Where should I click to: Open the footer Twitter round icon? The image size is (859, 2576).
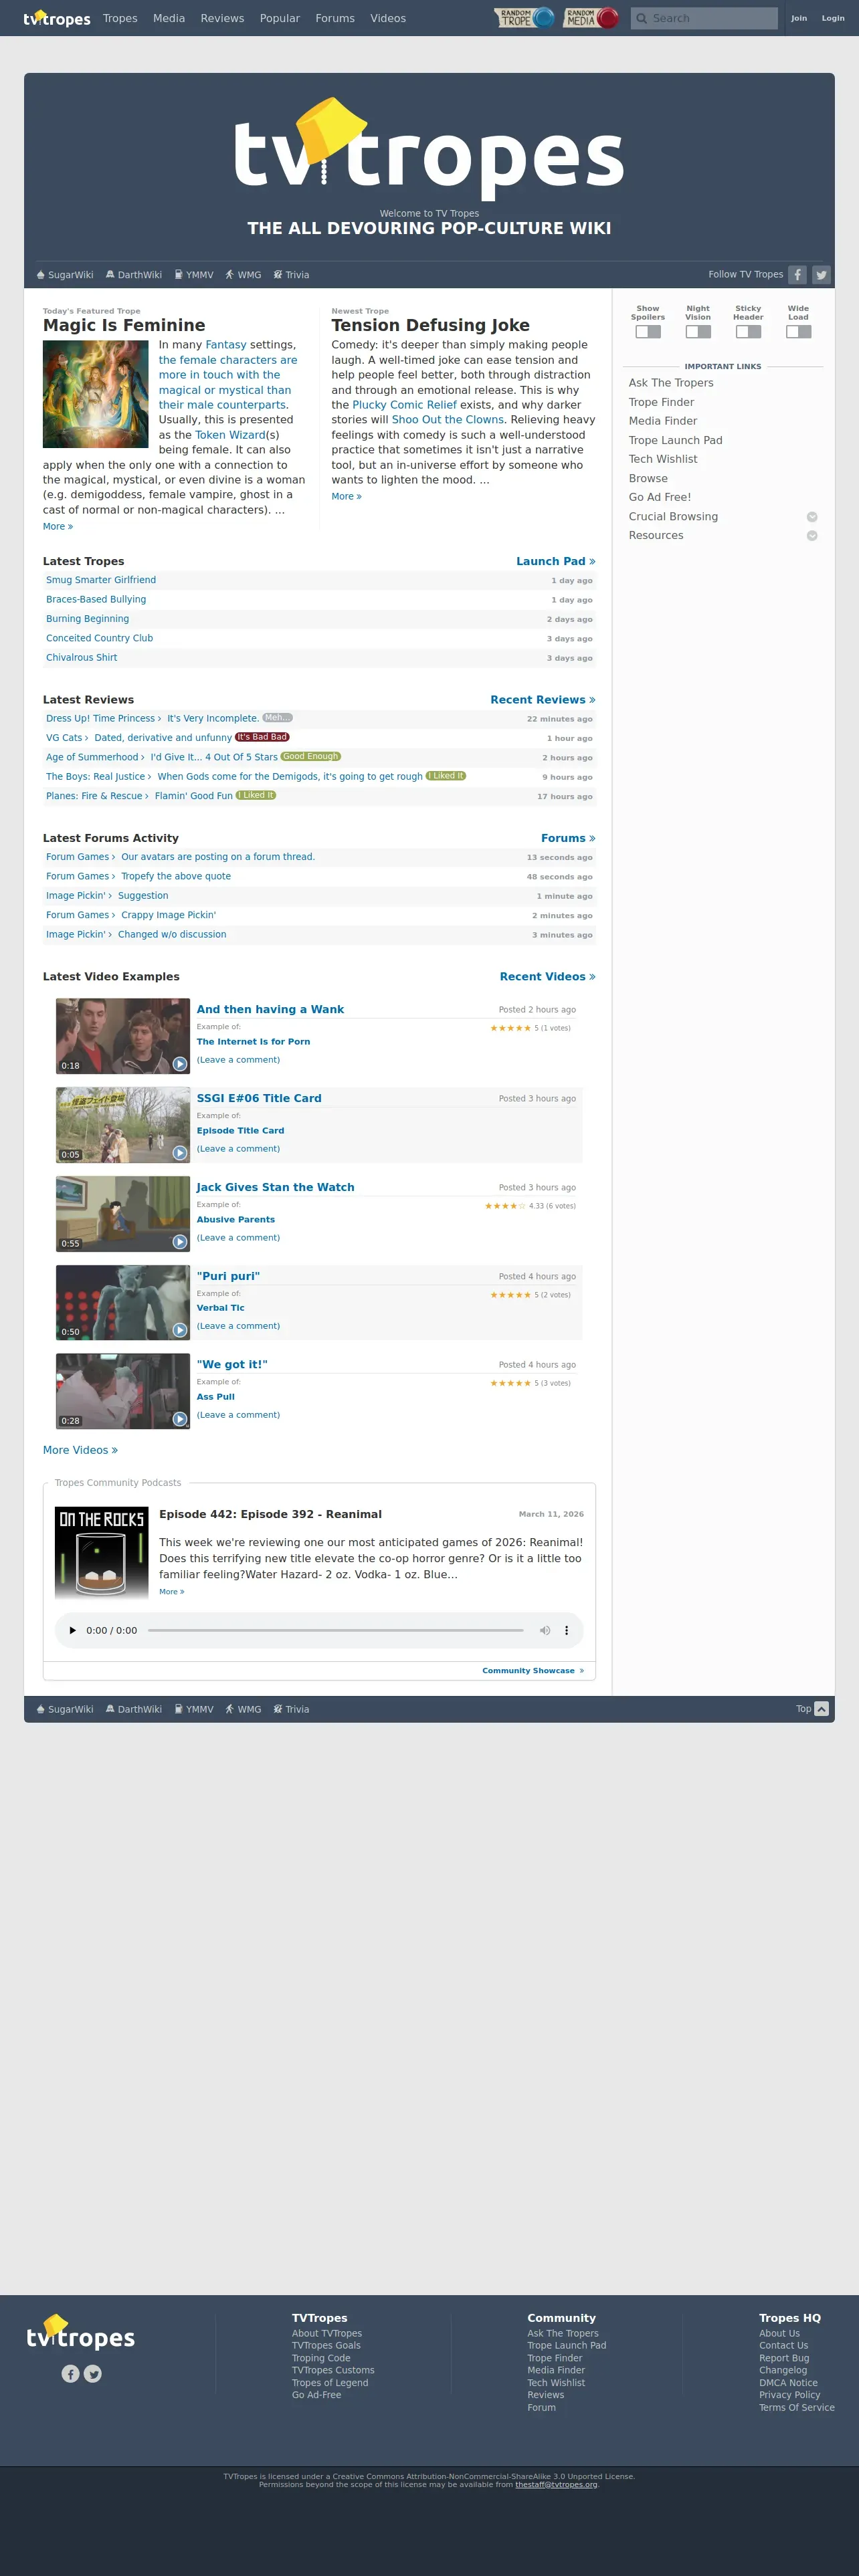tap(93, 2374)
